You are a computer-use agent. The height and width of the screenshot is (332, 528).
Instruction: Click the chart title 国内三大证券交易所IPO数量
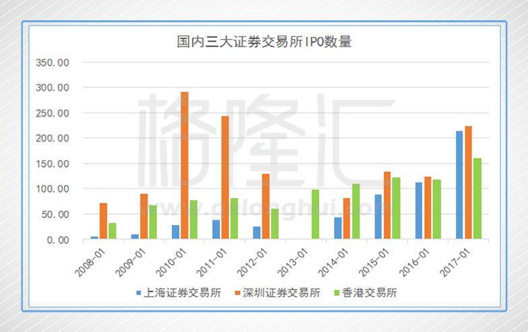pyautogui.click(x=264, y=42)
